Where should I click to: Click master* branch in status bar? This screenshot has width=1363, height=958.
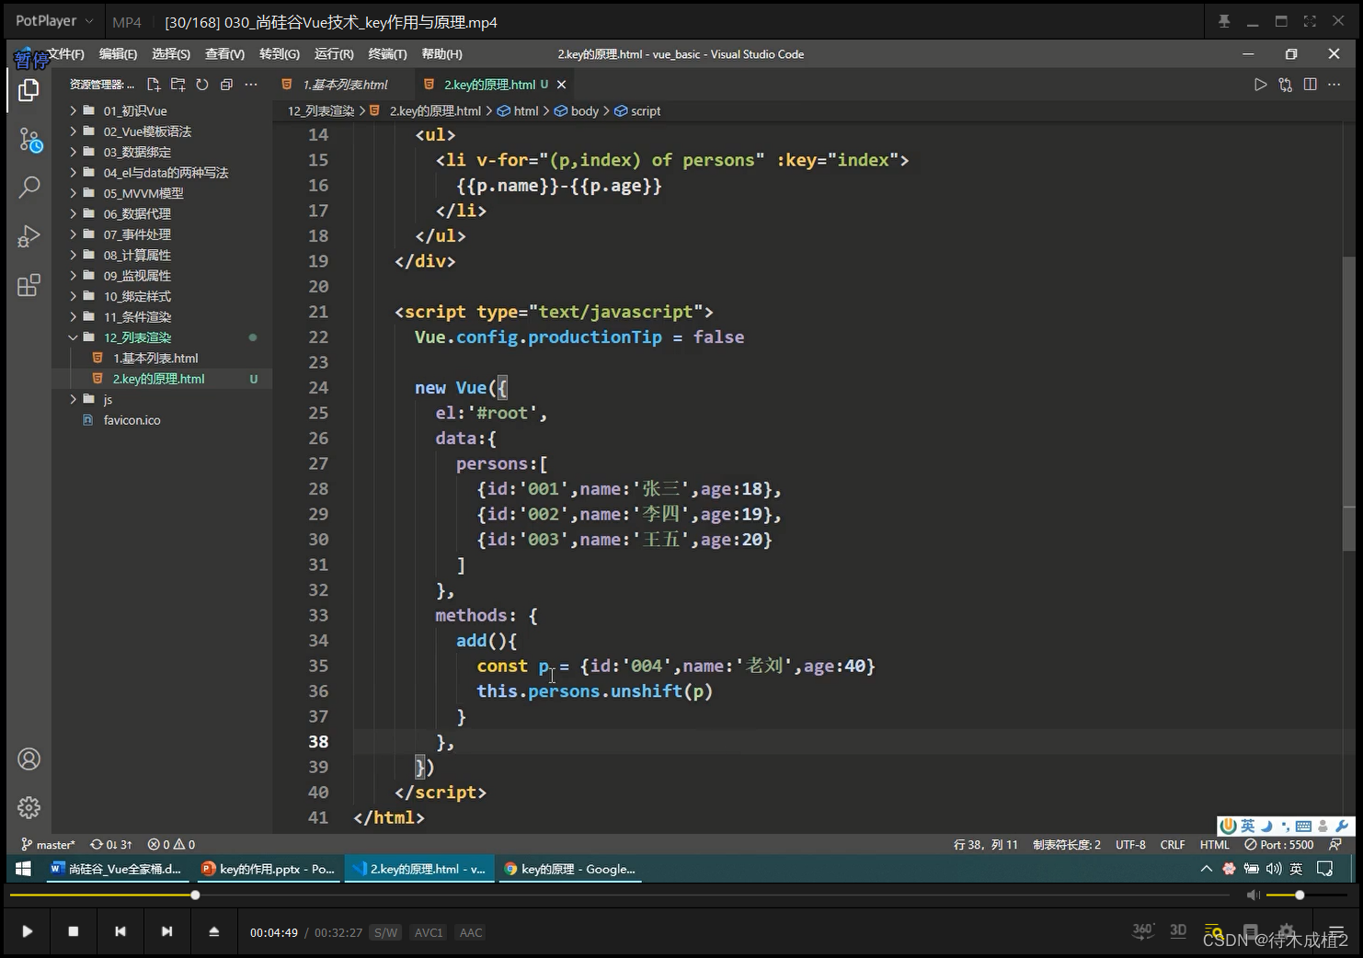[48, 844]
